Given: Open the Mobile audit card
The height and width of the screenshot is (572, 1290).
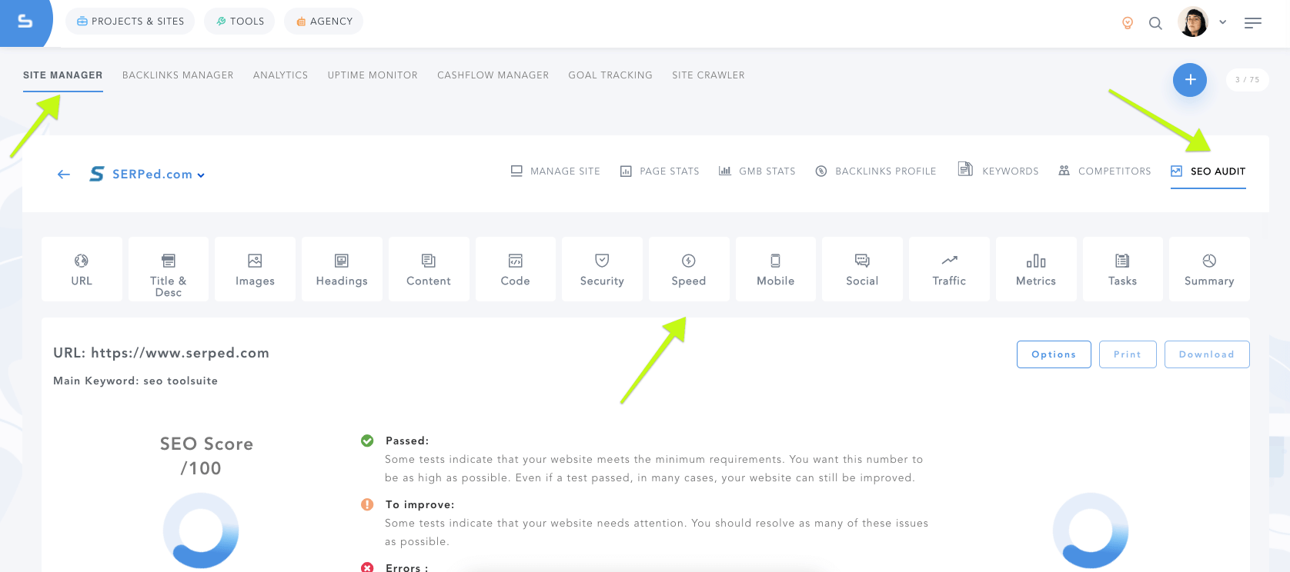Looking at the screenshot, I should 776,269.
